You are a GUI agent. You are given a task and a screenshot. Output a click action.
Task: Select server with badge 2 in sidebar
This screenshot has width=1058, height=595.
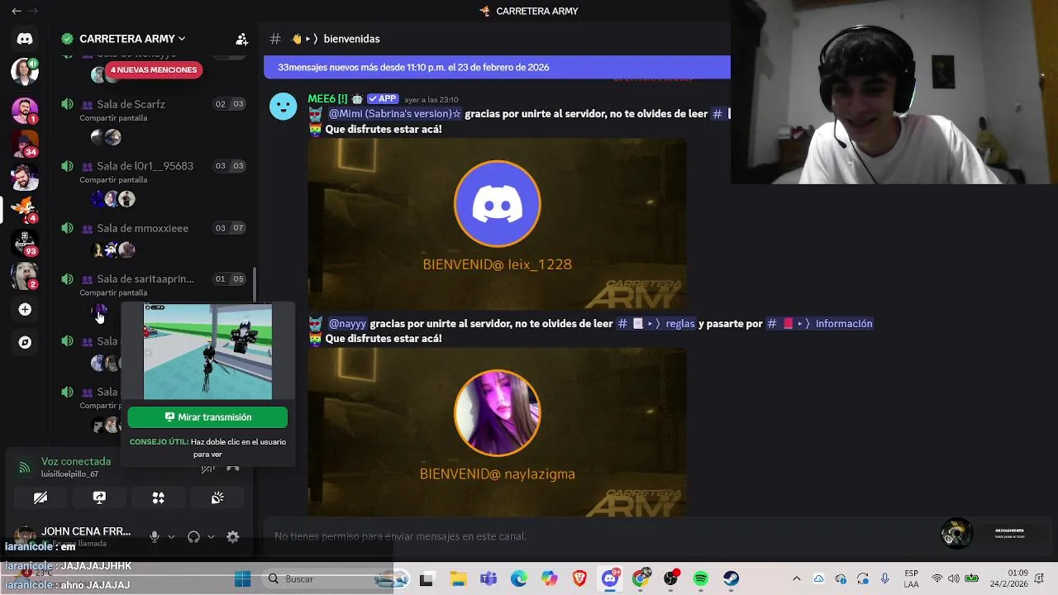pyautogui.click(x=25, y=275)
